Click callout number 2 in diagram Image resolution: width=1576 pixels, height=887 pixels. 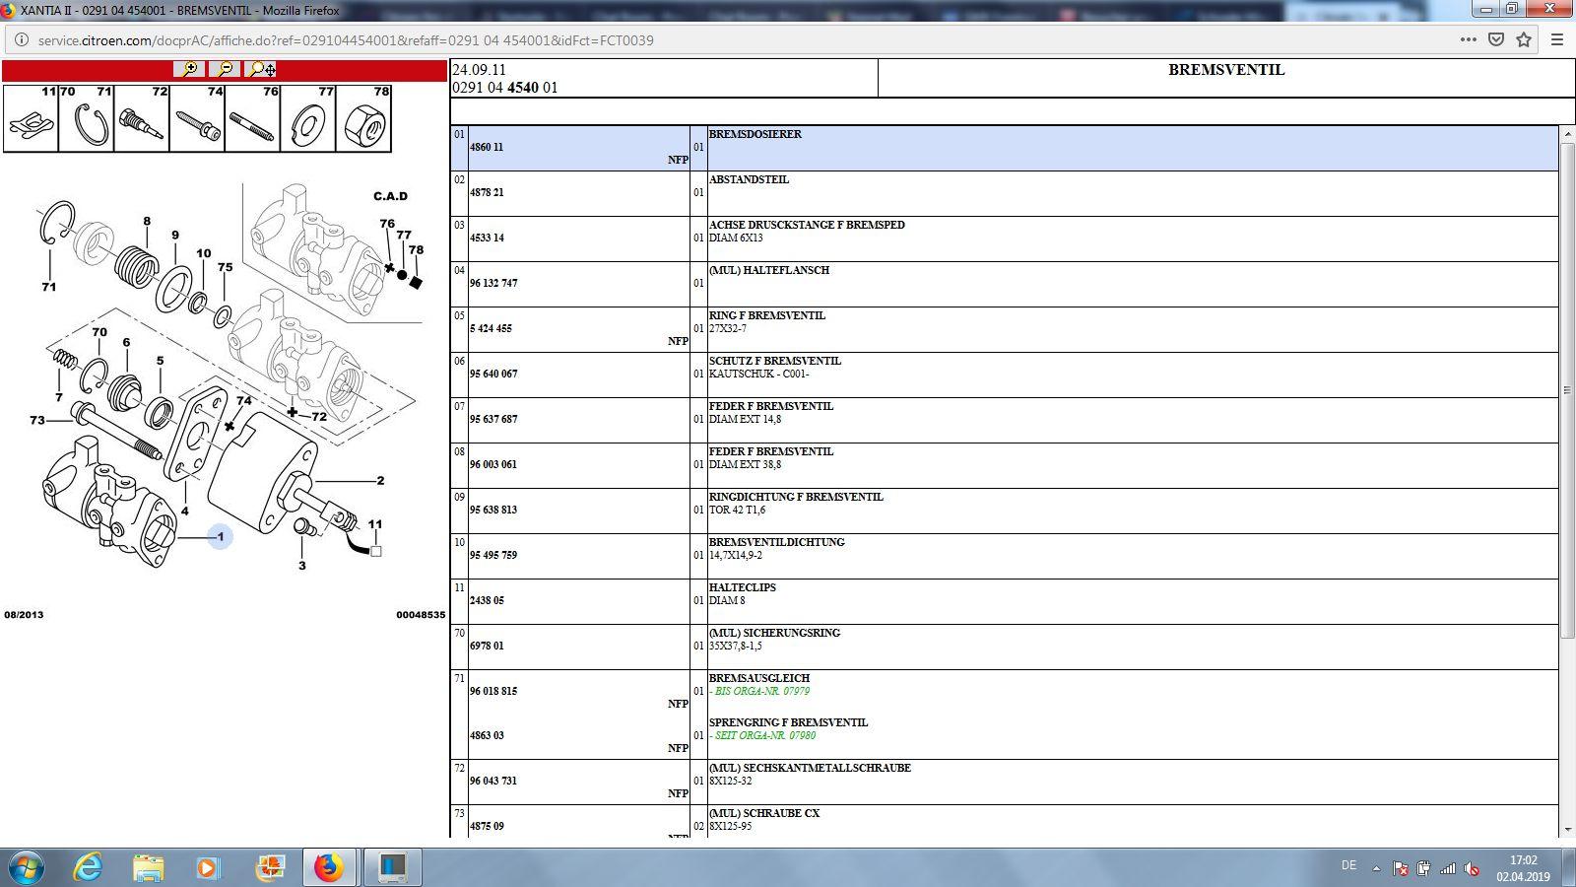[x=380, y=481]
